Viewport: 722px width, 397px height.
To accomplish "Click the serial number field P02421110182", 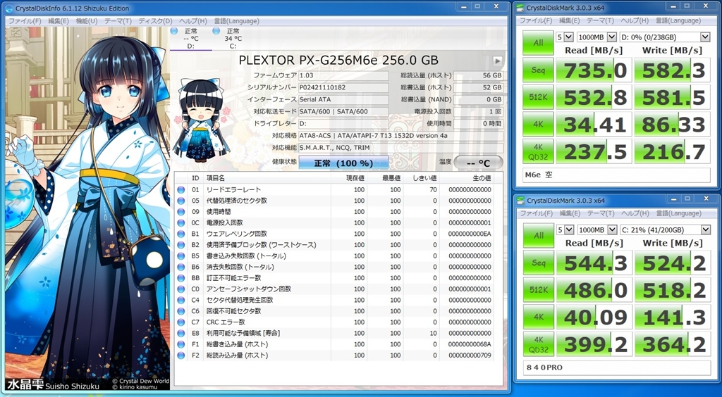I will coord(343,87).
